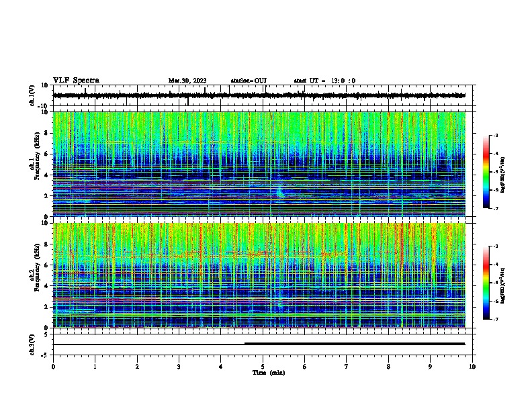The width and height of the screenshot is (532, 411).
Task: Click the "-7" label on ch.2 color bar
Action: point(496,319)
